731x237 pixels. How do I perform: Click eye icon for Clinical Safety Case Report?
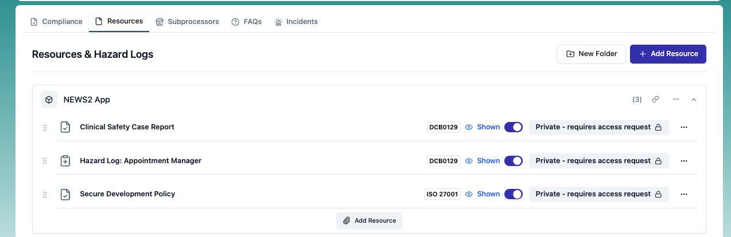pos(469,127)
